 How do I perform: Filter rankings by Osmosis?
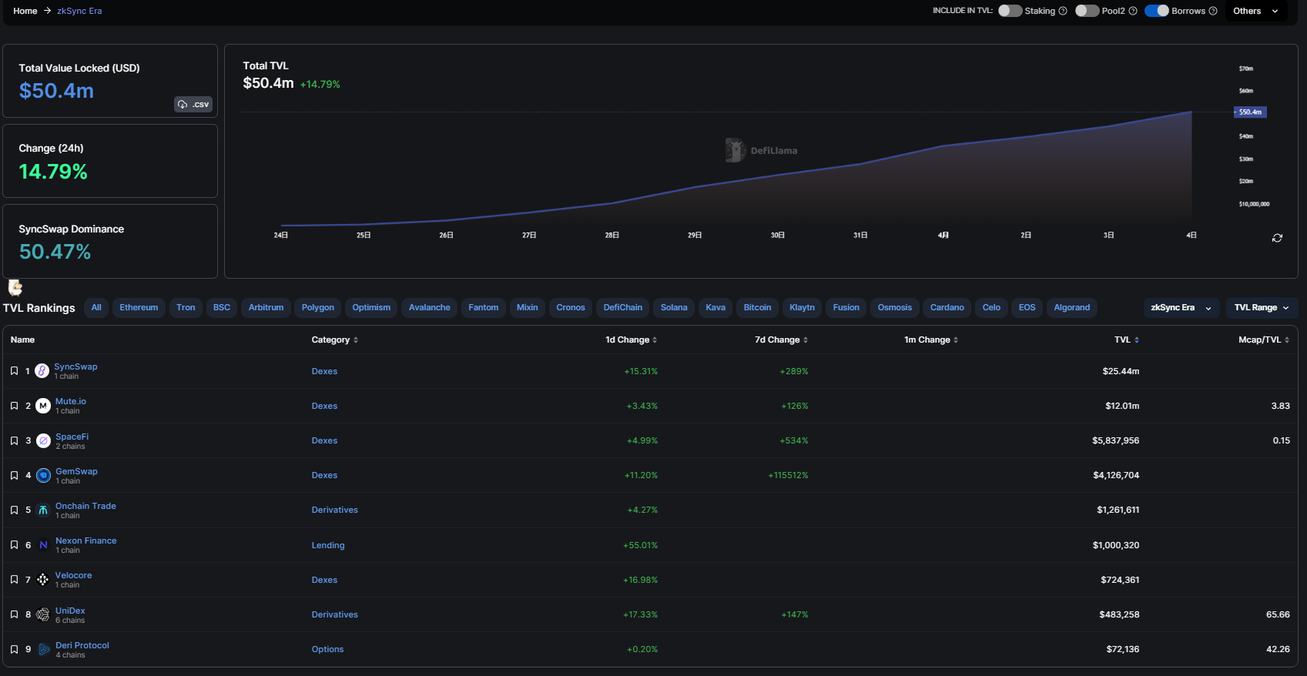click(x=895, y=308)
